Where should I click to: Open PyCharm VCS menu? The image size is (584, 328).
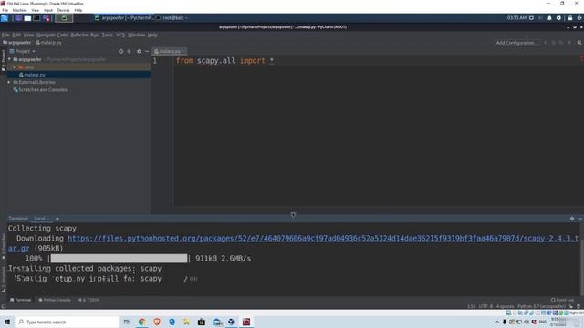point(120,35)
